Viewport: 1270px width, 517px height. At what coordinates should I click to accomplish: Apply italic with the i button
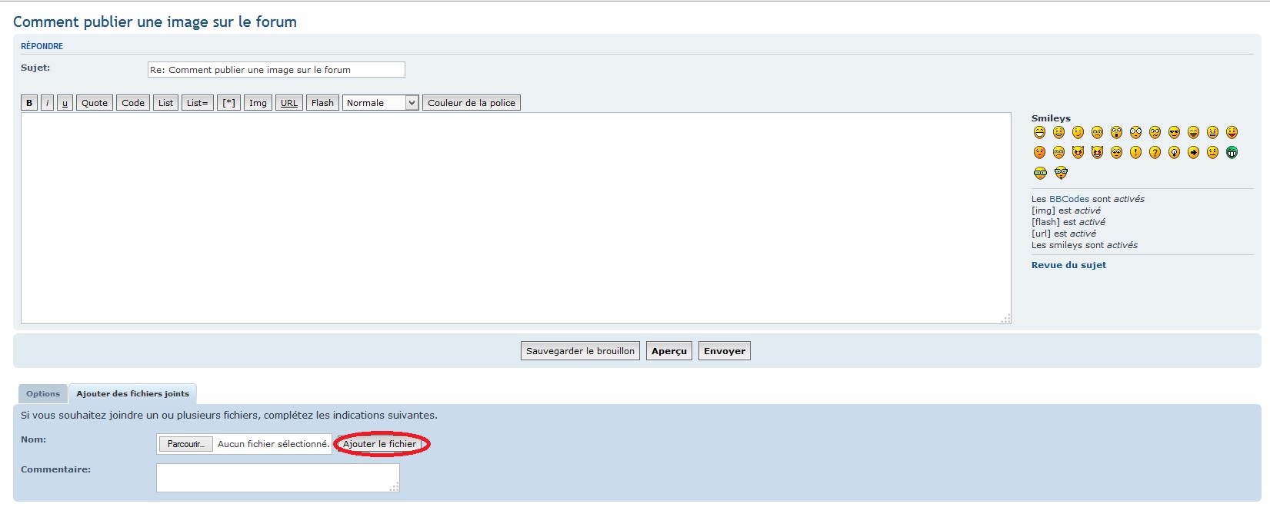tap(47, 103)
